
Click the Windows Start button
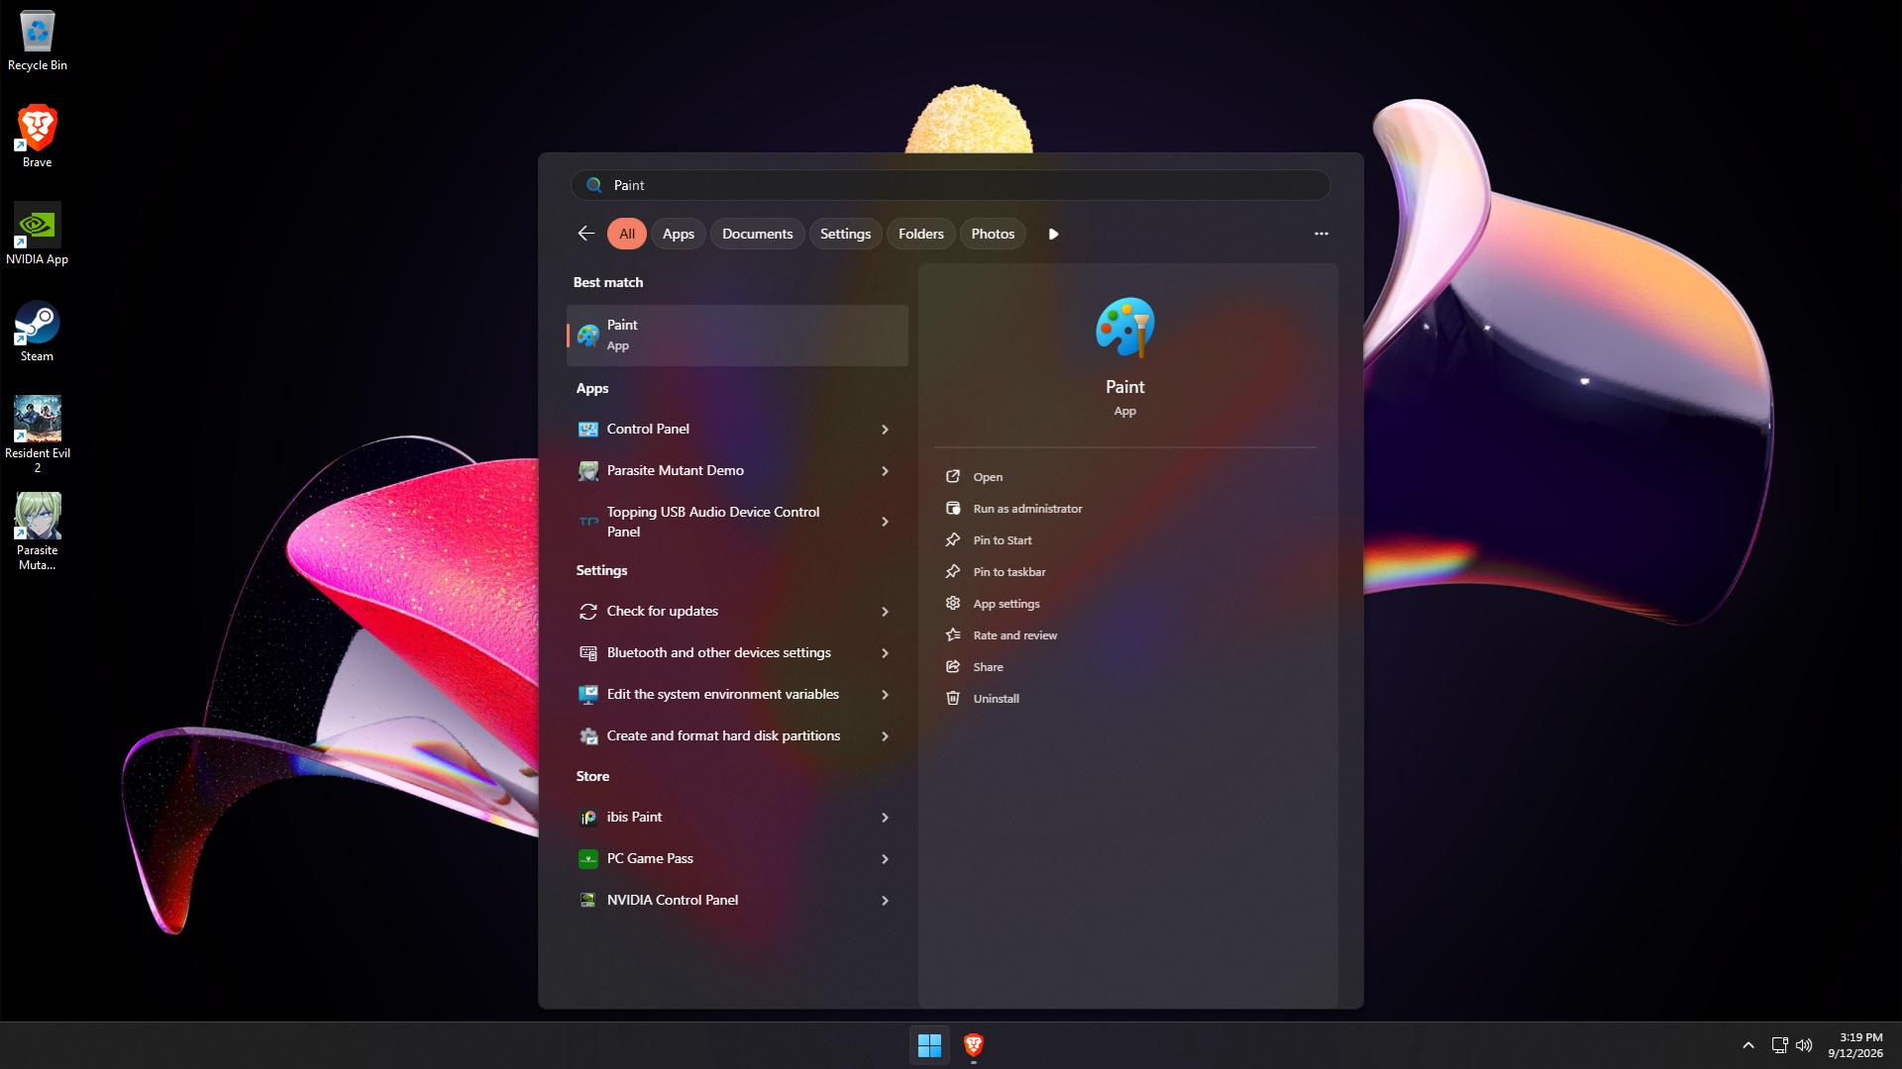tap(929, 1045)
